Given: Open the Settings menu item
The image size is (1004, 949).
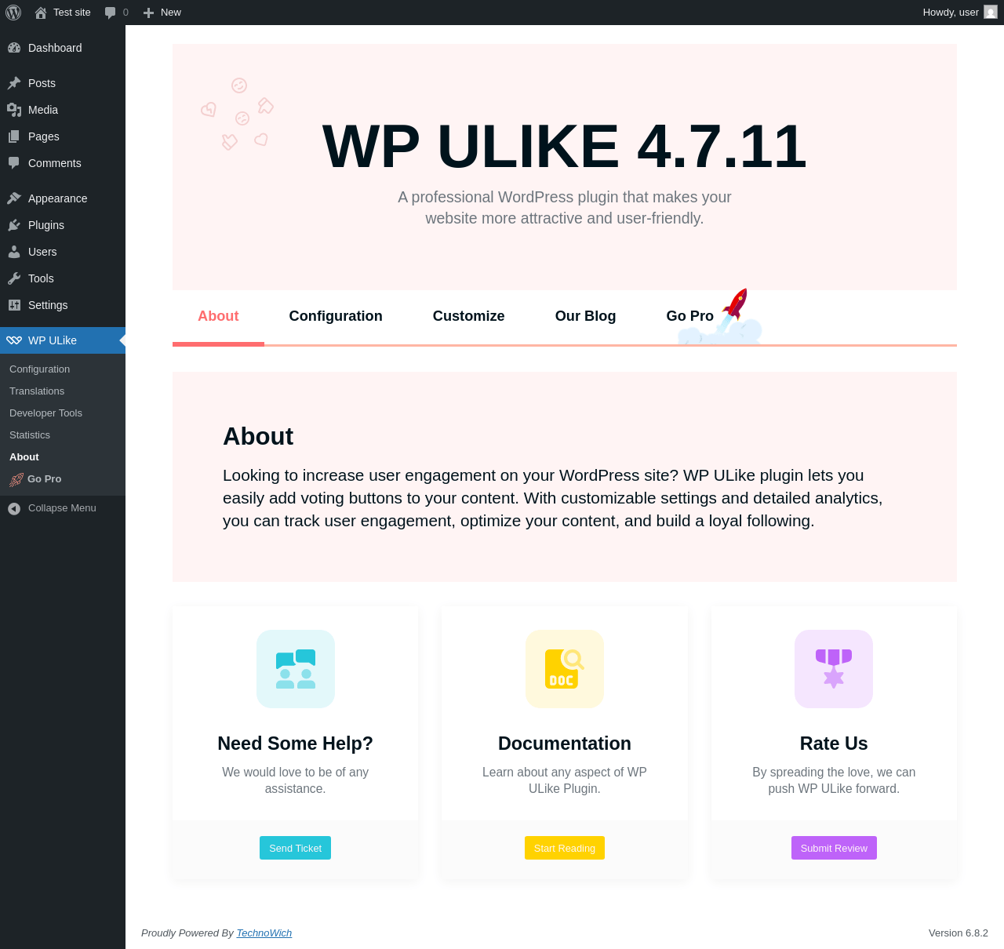Looking at the screenshot, I should click(63, 305).
